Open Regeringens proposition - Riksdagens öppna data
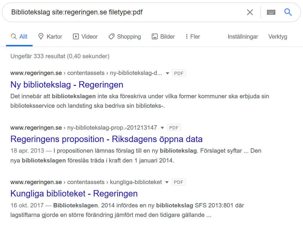Image resolution: width=303 pixels, height=229 pixels. (x=106, y=139)
